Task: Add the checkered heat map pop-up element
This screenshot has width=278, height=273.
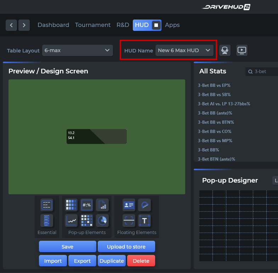Action: tap(87, 221)
